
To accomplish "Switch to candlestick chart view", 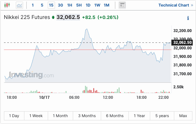I will pos(7,5).
